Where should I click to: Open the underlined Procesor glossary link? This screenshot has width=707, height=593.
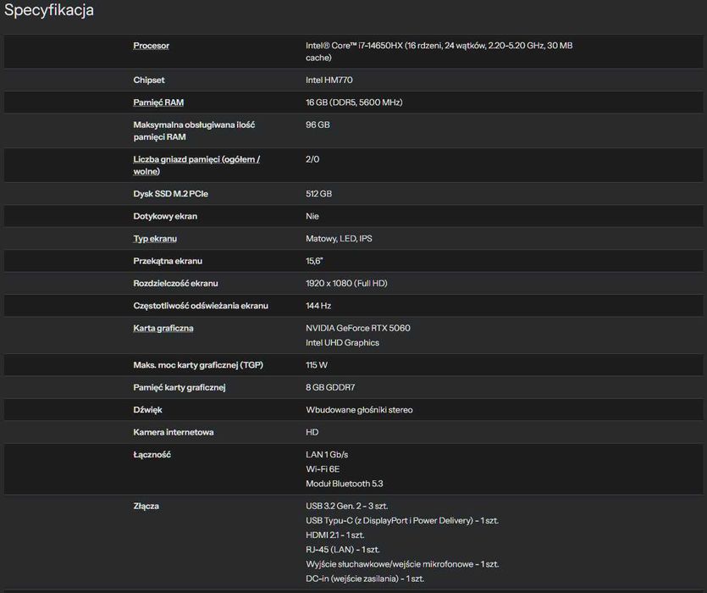(x=151, y=46)
